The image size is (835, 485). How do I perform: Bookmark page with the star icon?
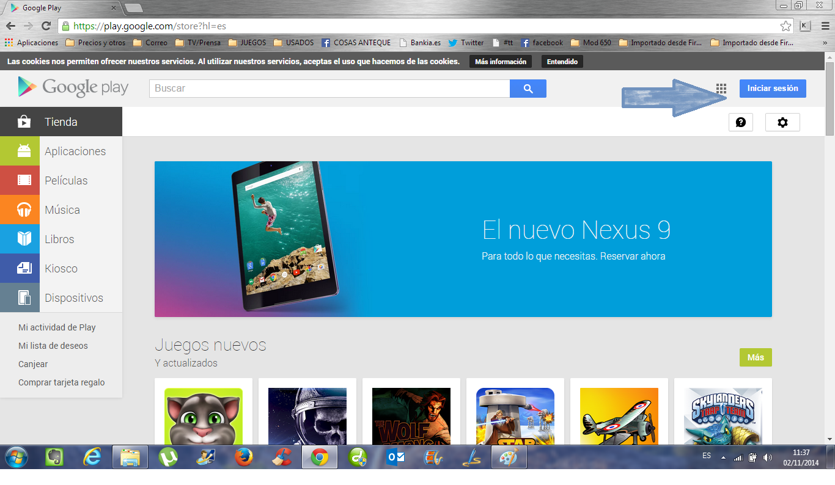(x=785, y=26)
